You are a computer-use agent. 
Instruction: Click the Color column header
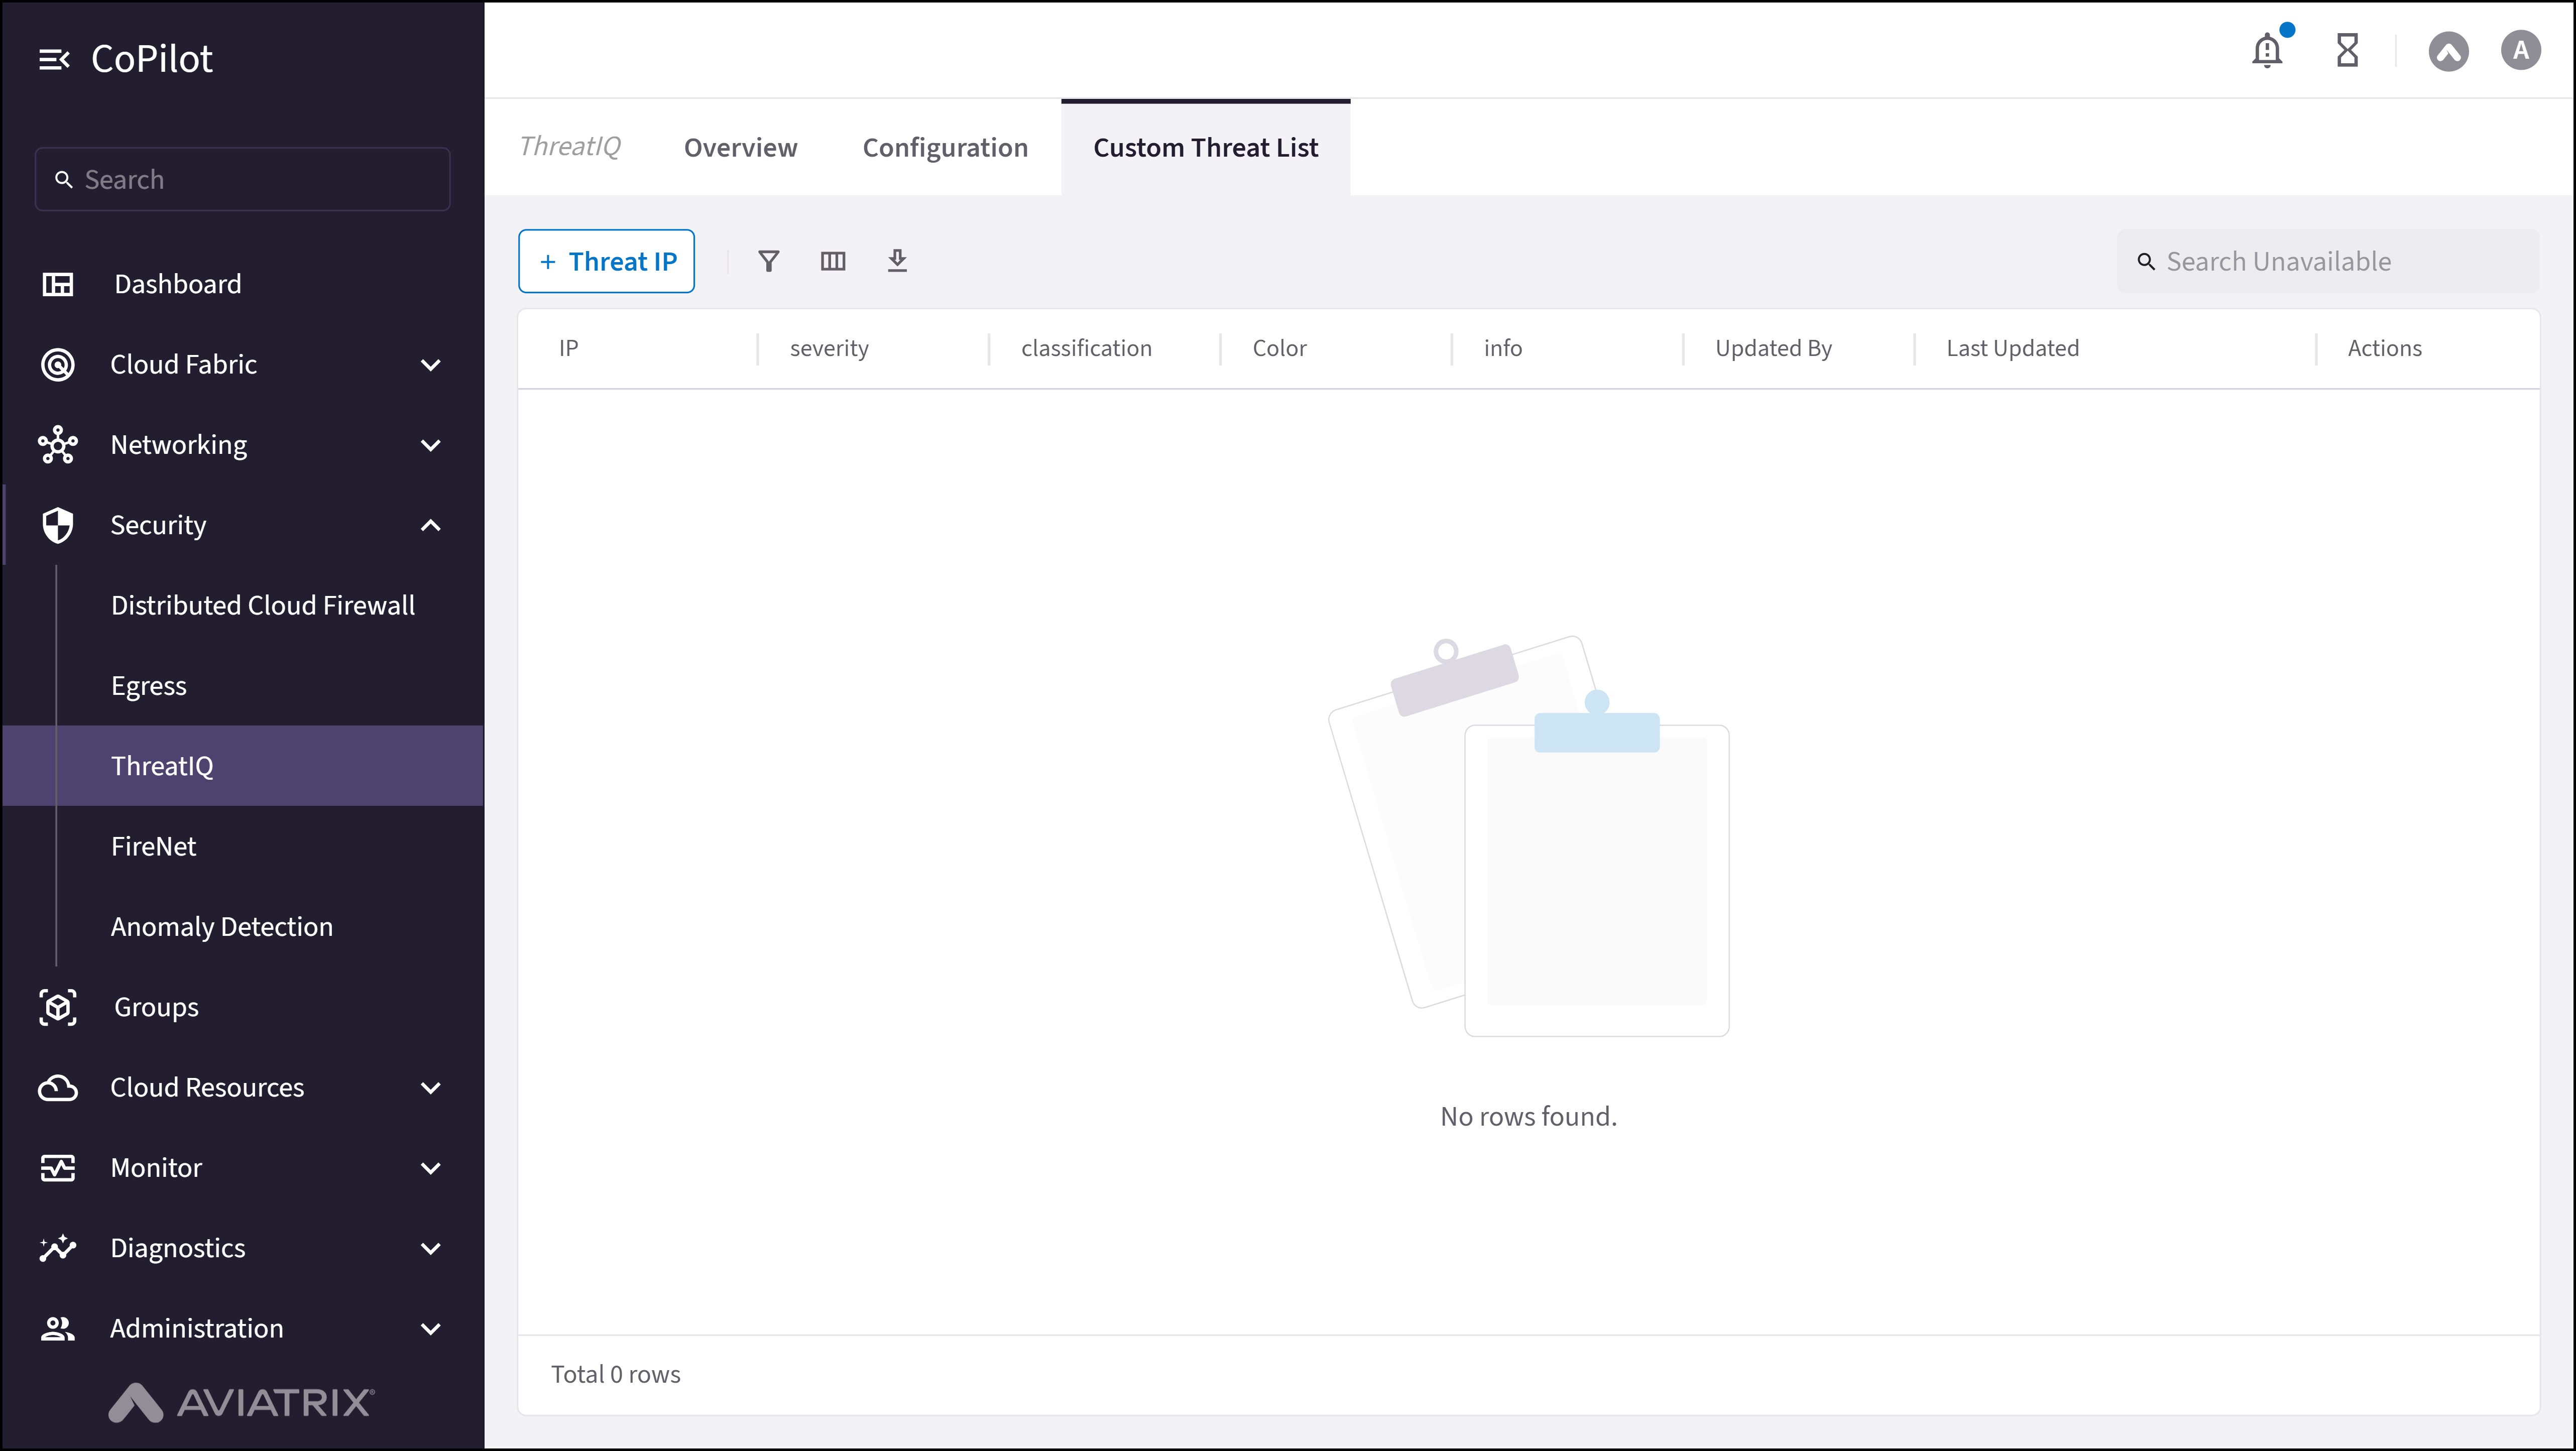coord(1279,347)
